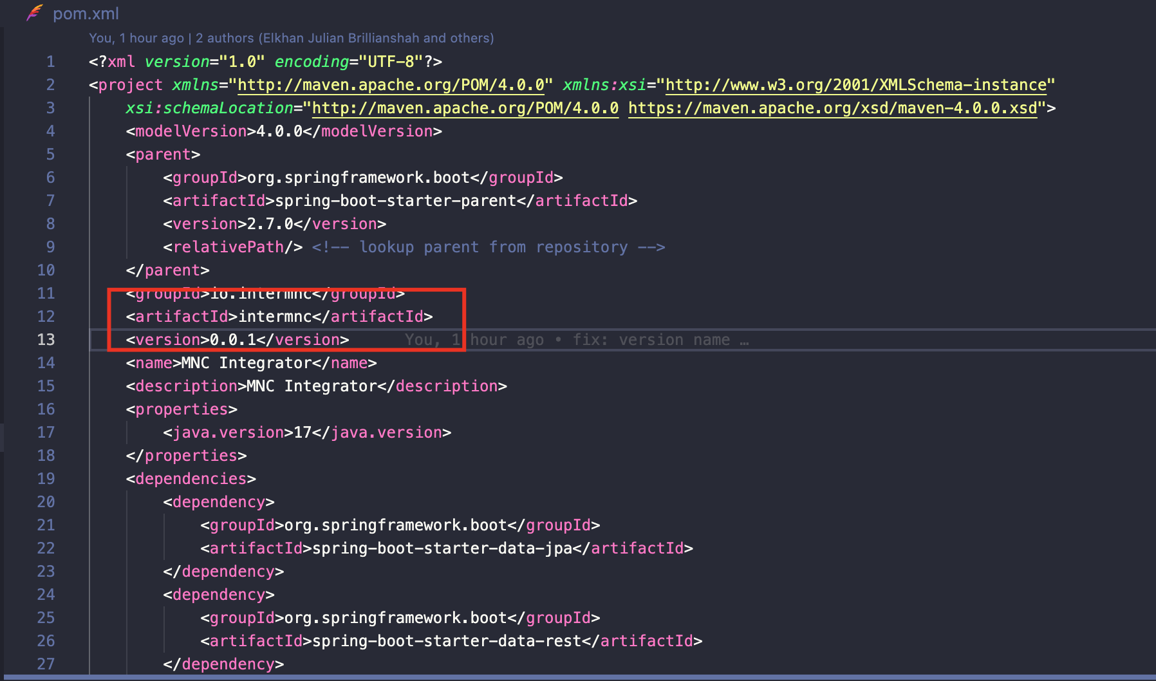Screen dimensions: 1156x681
Task: Follow the xmlns maven.apache.org/POM/4.0.0 link on line 2
Action: [391, 85]
